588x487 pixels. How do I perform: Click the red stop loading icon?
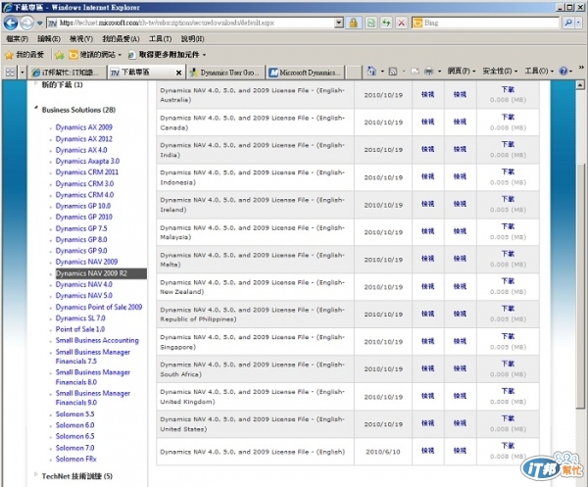pyautogui.click(x=401, y=23)
